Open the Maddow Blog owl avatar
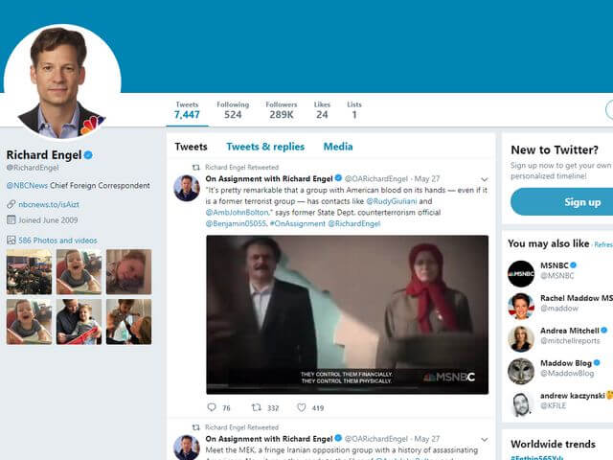Image resolution: width=613 pixels, height=460 pixels. (x=521, y=371)
